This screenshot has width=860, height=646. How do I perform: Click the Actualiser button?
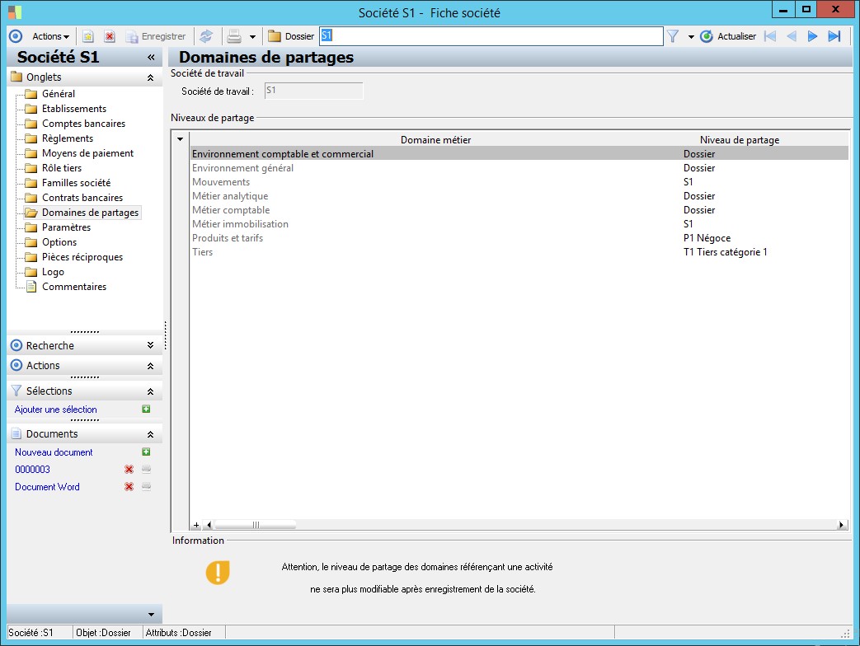point(728,36)
